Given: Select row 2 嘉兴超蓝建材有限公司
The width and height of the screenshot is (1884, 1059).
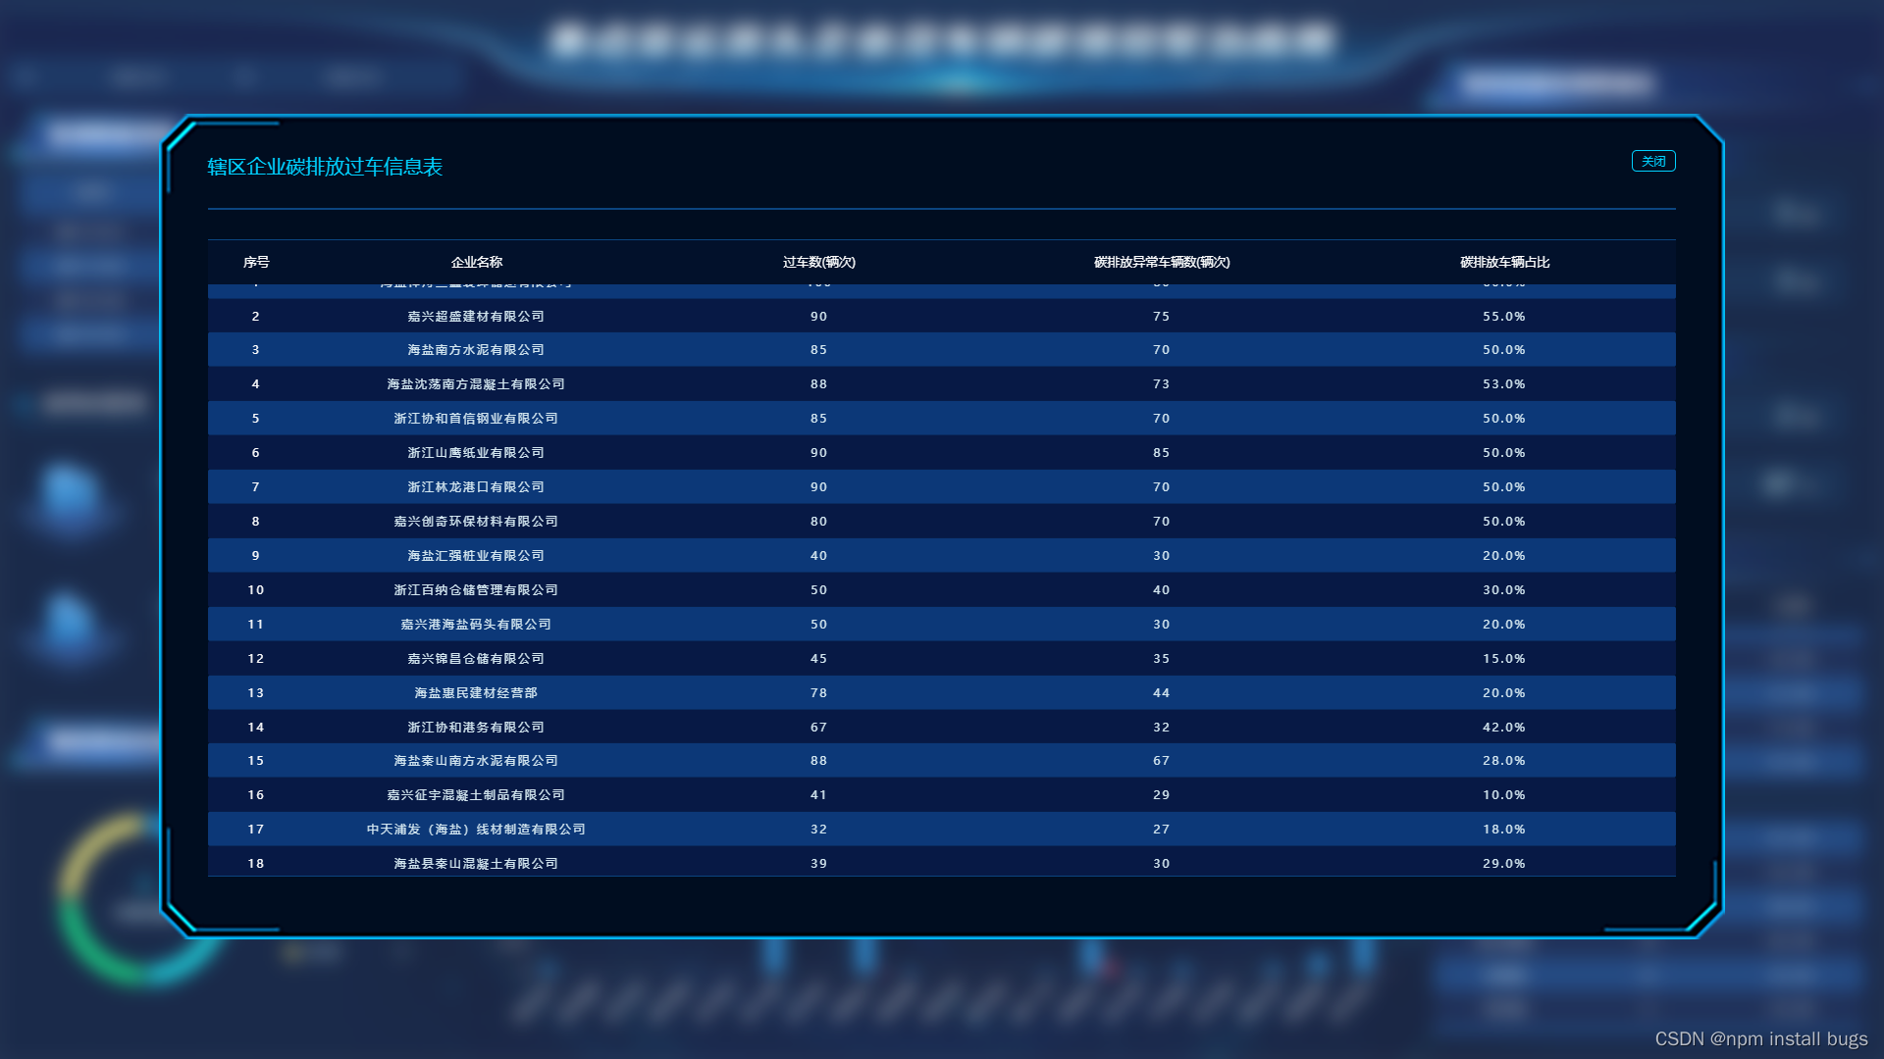Looking at the screenshot, I should click(942, 316).
